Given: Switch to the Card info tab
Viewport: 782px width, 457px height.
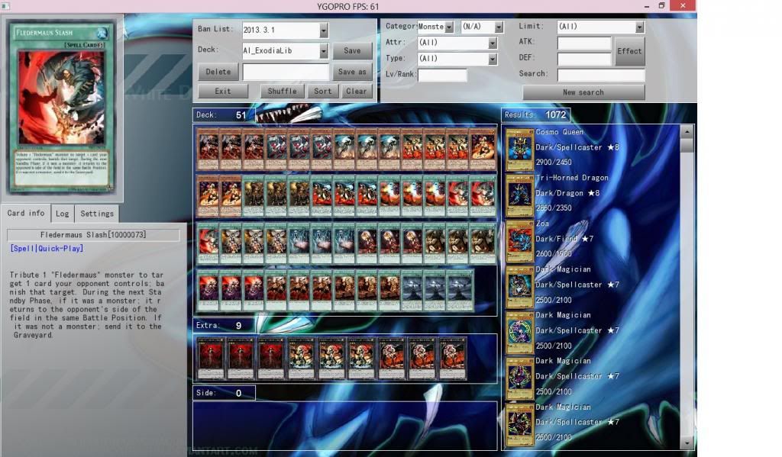Looking at the screenshot, I should (26, 214).
